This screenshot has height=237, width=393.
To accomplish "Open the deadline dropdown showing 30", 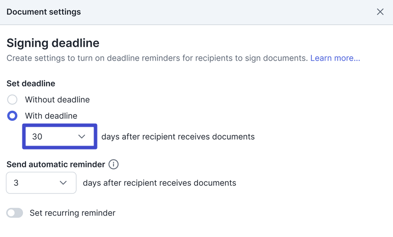I will (x=59, y=137).
